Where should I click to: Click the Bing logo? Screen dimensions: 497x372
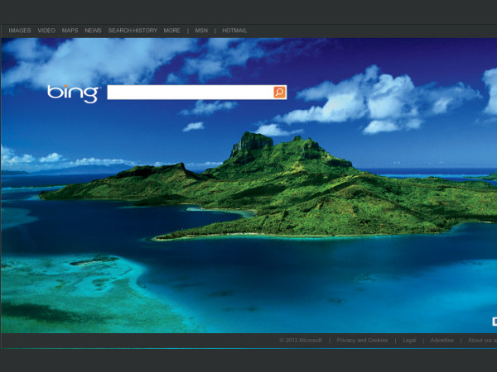(73, 93)
